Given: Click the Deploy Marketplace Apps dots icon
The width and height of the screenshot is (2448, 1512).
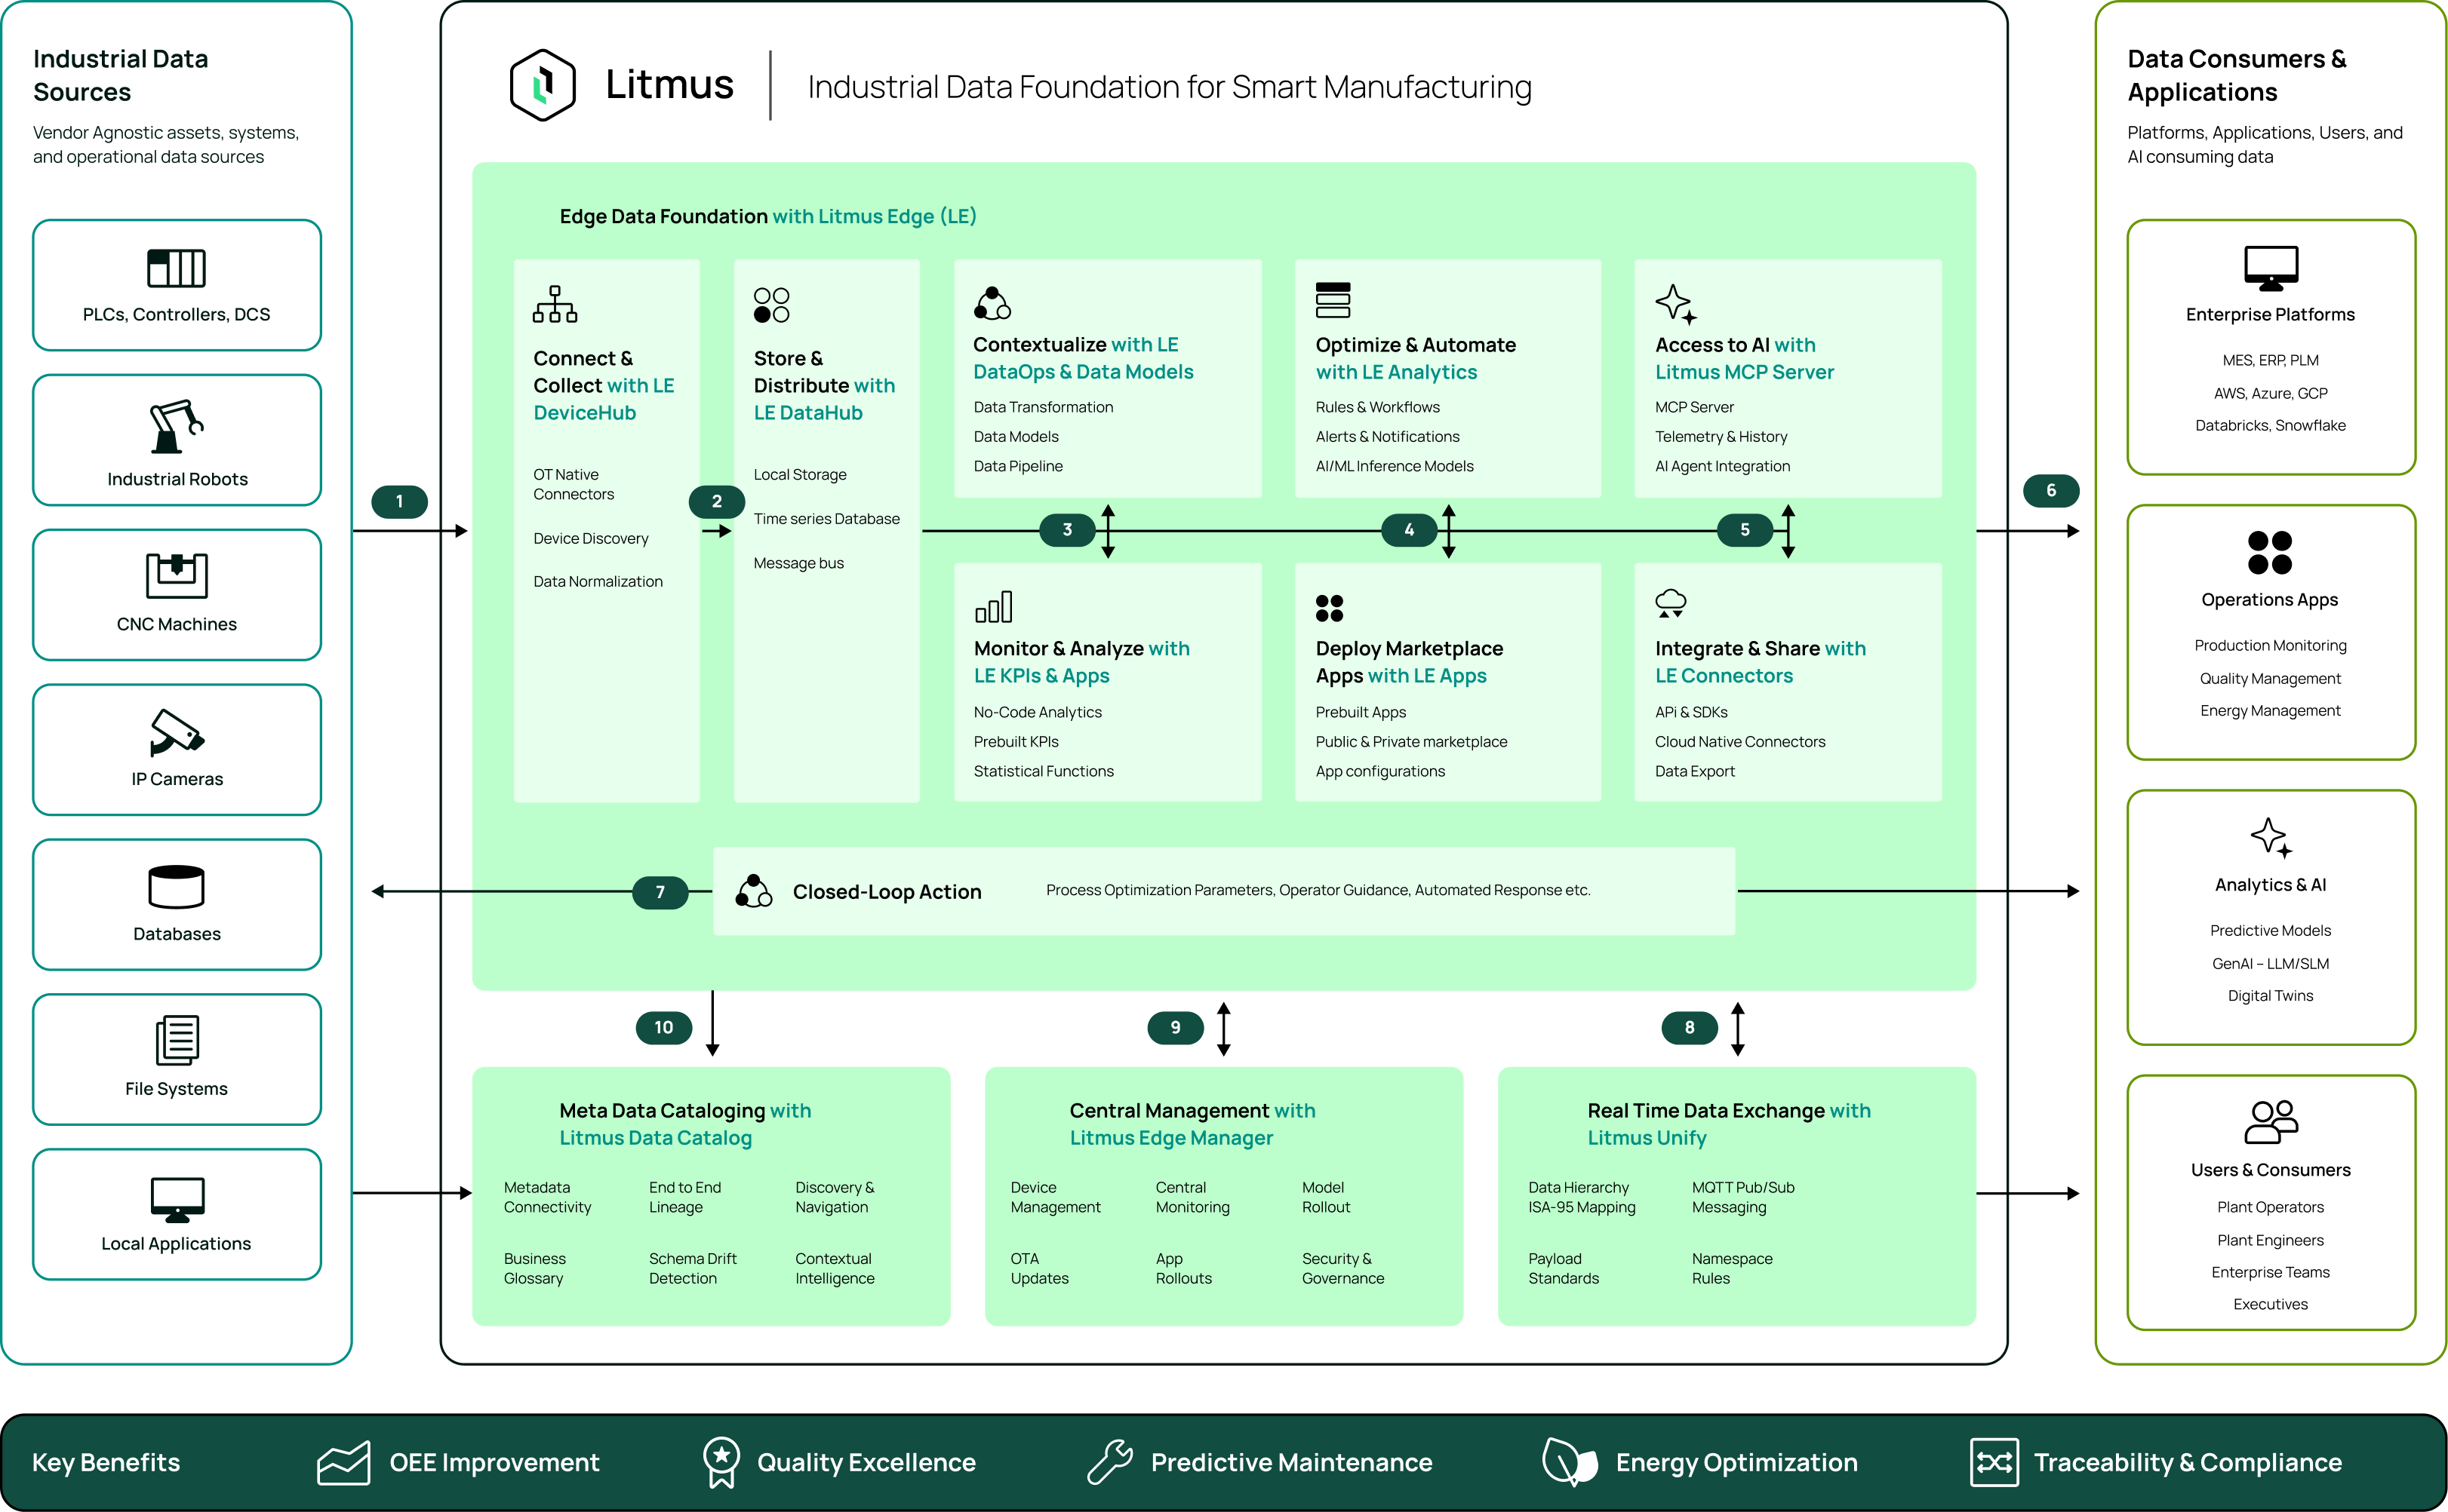Looking at the screenshot, I should pyautogui.click(x=1330, y=608).
